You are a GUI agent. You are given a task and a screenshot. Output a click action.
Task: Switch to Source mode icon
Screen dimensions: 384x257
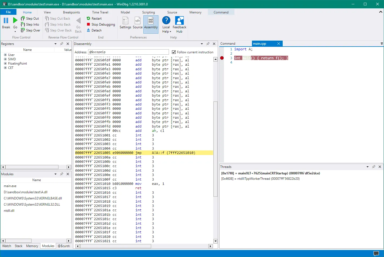pos(137,21)
